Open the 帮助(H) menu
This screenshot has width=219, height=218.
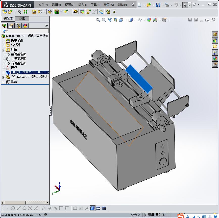pos(123,5)
